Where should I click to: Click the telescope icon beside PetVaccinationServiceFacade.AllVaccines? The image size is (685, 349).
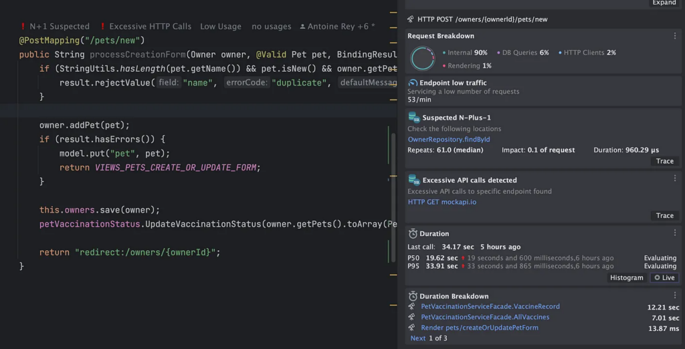[x=411, y=317]
